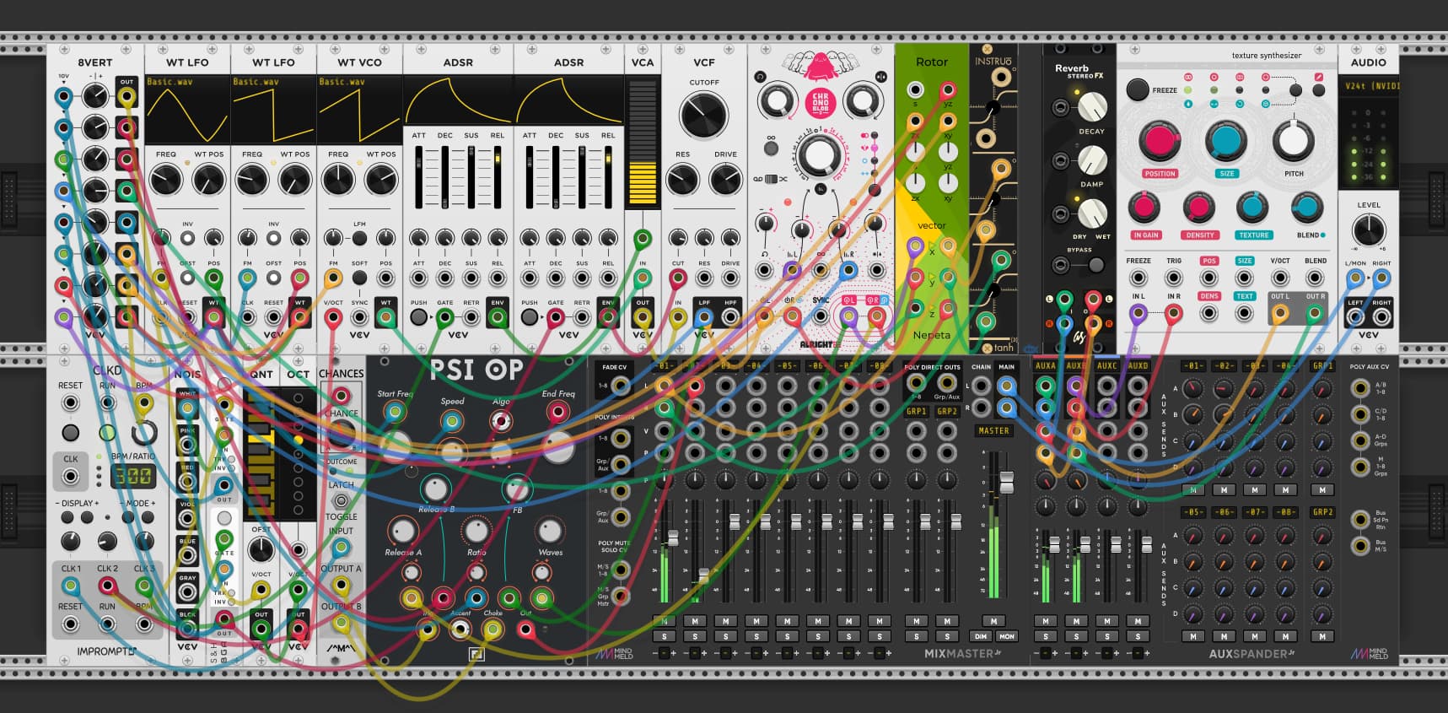Image resolution: width=1448 pixels, height=713 pixels.
Task: Click the CUTOFF knob on VCF
Action: point(703,116)
